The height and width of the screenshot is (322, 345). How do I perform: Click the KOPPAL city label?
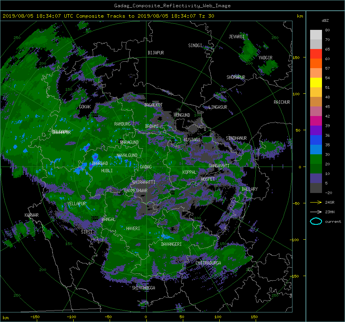pos(189,172)
